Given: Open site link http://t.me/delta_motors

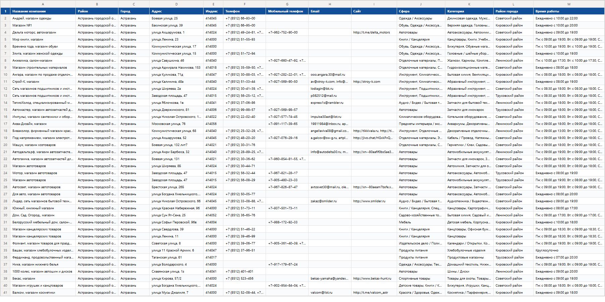Looking at the screenshot, I should tap(372, 32).
